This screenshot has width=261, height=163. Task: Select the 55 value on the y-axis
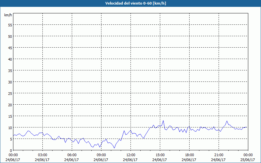[10, 25]
